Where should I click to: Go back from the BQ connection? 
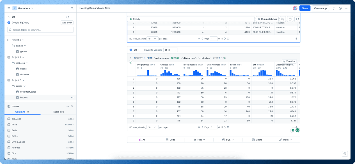pyautogui.click(x=9, y=17)
